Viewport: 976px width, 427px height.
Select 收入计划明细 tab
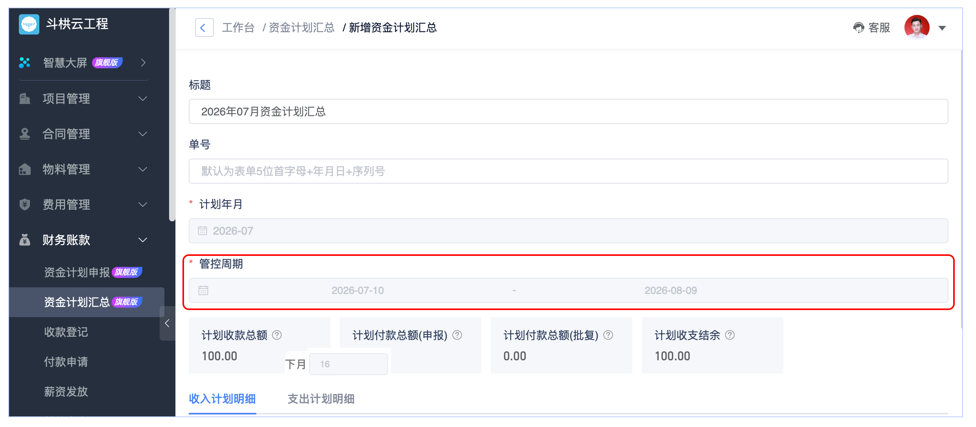click(x=222, y=399)
